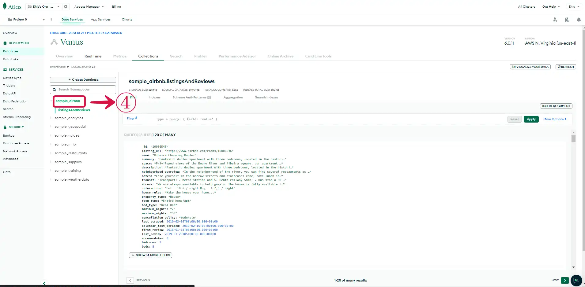This screenshot has width=585, height=287.
Task: Click the listing_url link value
Action: (x=199, y=151)
